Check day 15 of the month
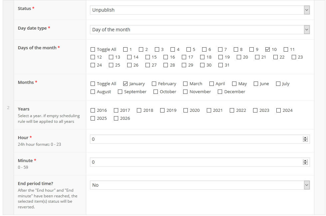This screenshot has width=326, height=216. [148, 57]
